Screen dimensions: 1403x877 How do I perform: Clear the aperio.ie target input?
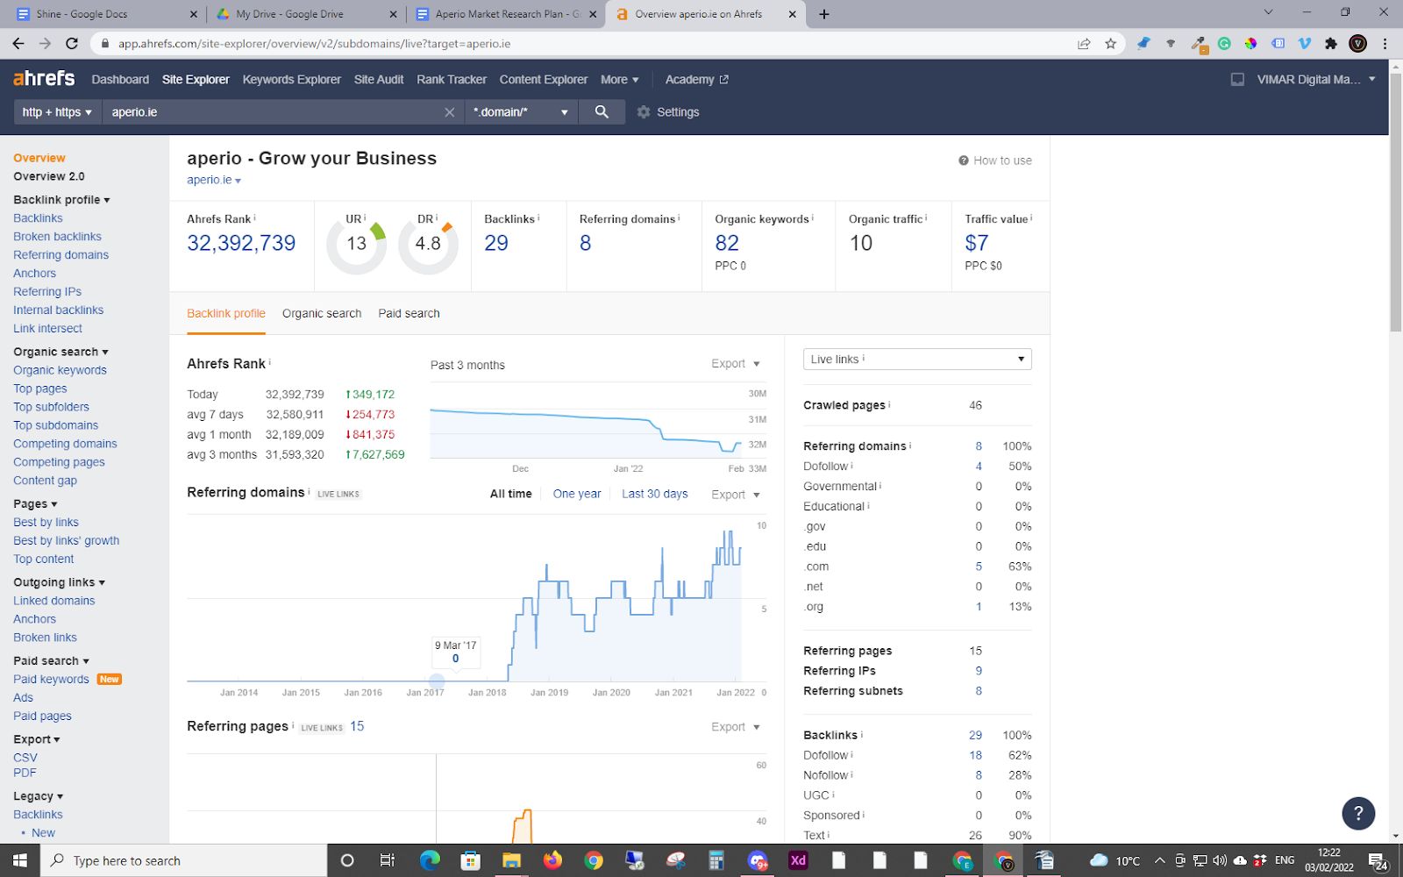[x=450, y=112]
